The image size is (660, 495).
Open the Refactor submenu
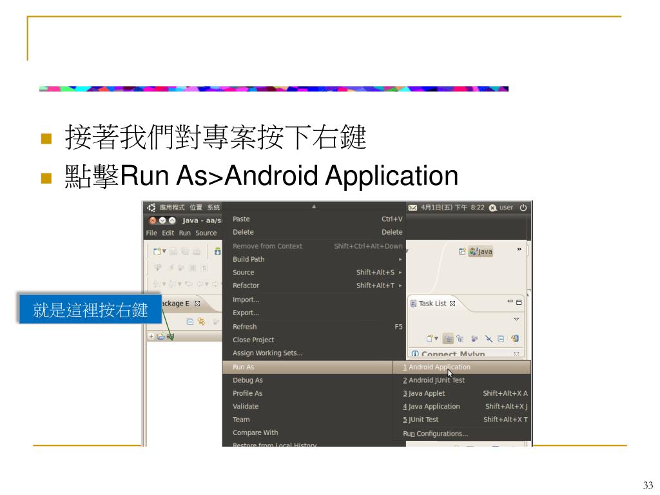314,286
